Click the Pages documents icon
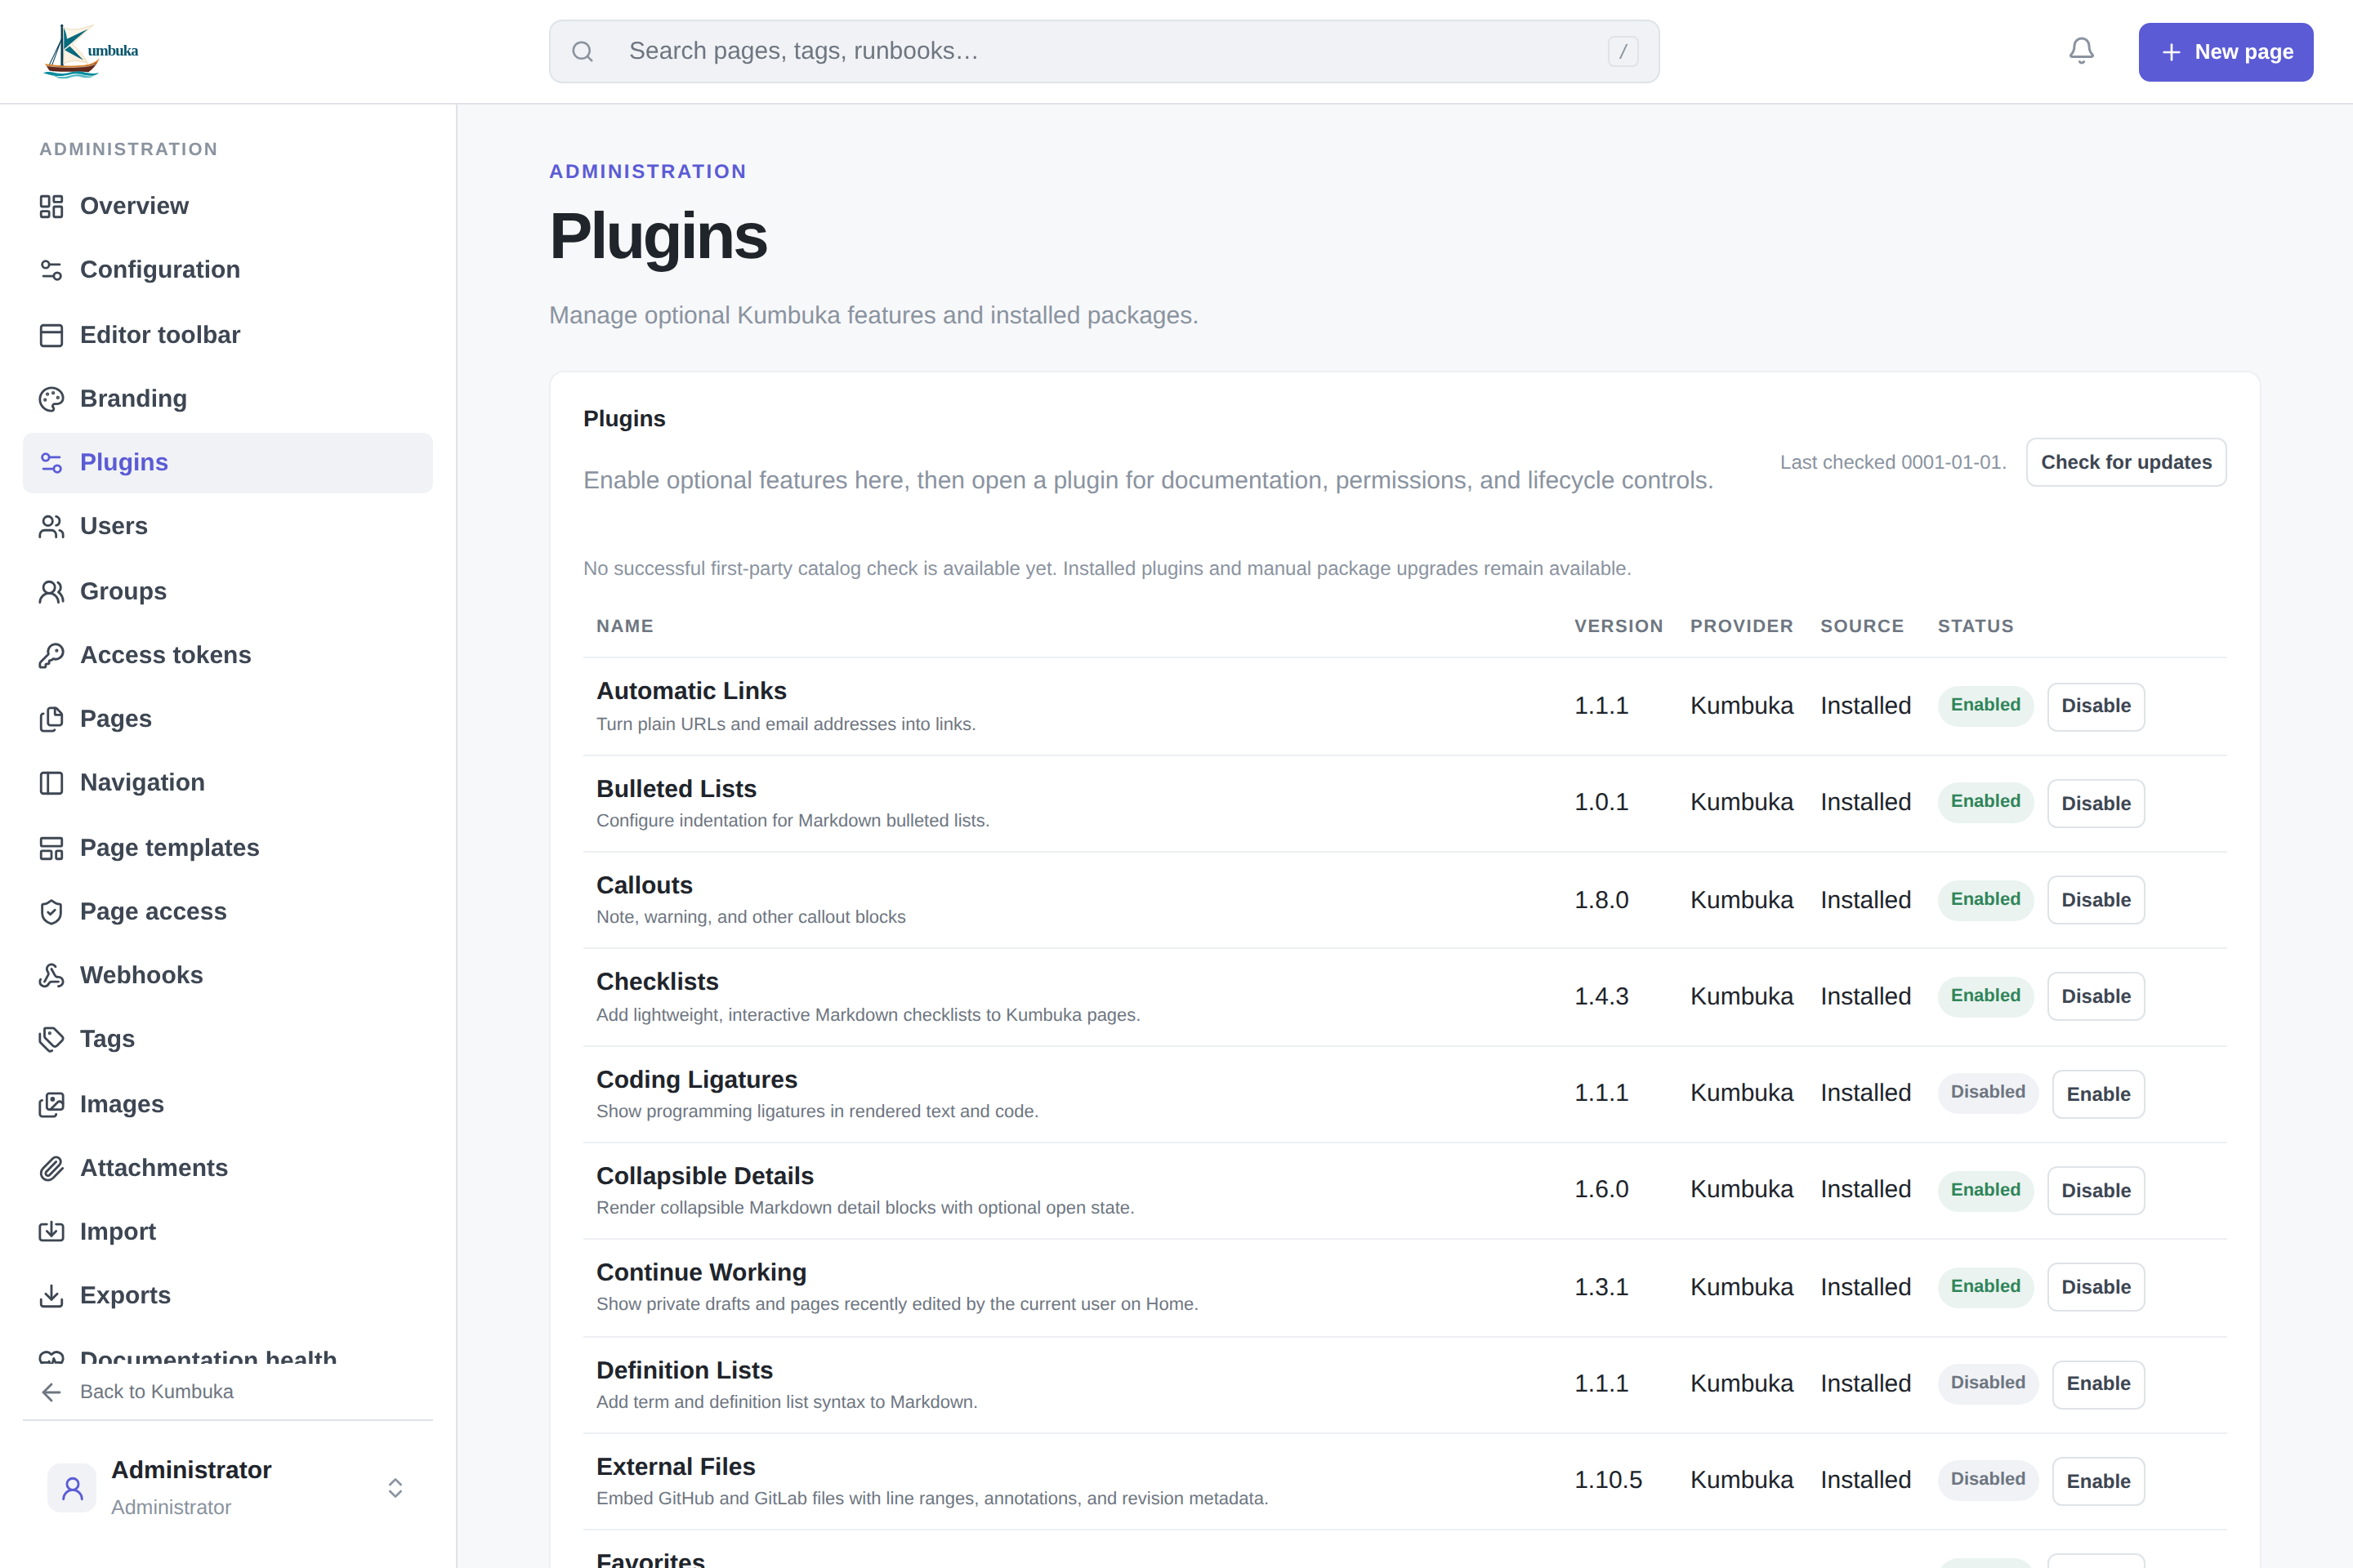The height and width of the screenshot is (1568, 2353). click(51, 719)
